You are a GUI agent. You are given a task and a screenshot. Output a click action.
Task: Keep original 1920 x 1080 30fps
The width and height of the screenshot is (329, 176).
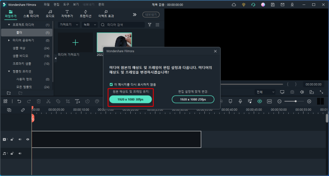pos(130,99)
